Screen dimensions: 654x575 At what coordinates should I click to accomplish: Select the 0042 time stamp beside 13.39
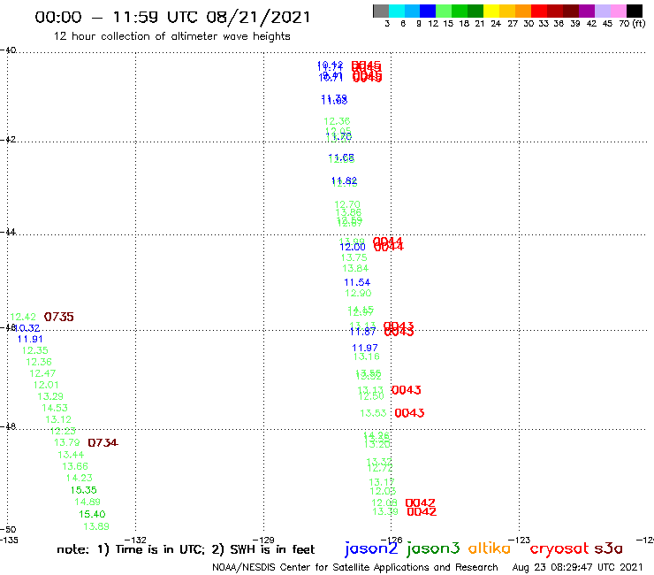(x=422, y=512)
